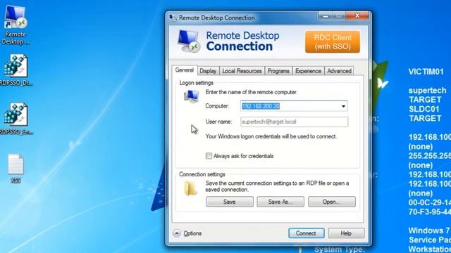The image size is (451, 253).
Task: Switch to the General tab
Action: click(x=185, y=70)
